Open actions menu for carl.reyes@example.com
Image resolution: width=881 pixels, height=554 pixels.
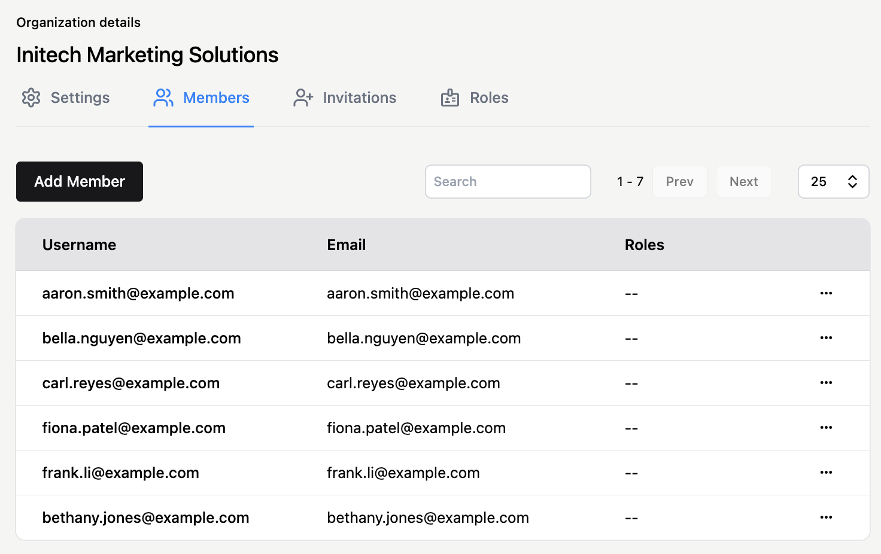826,383
